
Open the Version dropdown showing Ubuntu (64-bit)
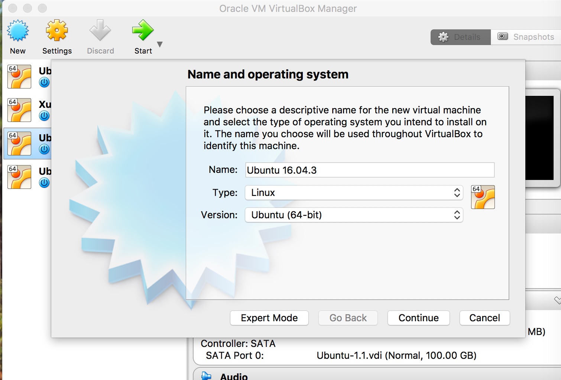(x=354, y=215)
